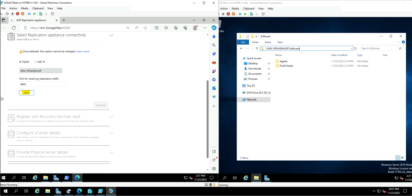Screen dimensions: 412x196
Task: Open the Share tab in File Explorer
Action: tap(268, 42)
